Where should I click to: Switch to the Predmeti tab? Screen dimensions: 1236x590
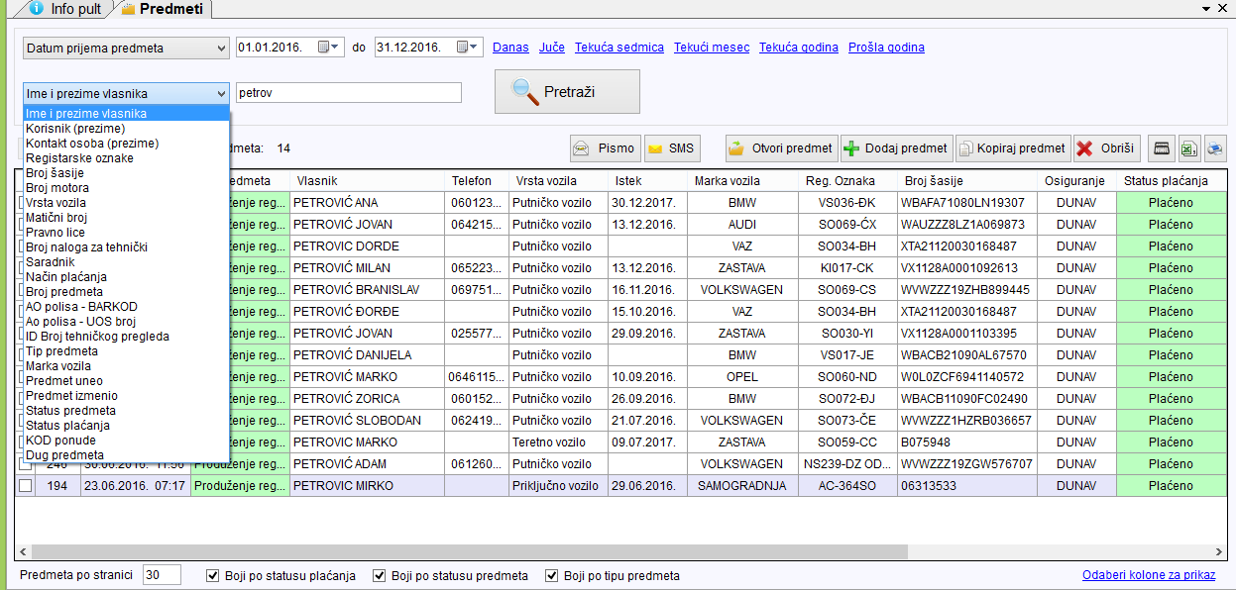click(163, 8)
